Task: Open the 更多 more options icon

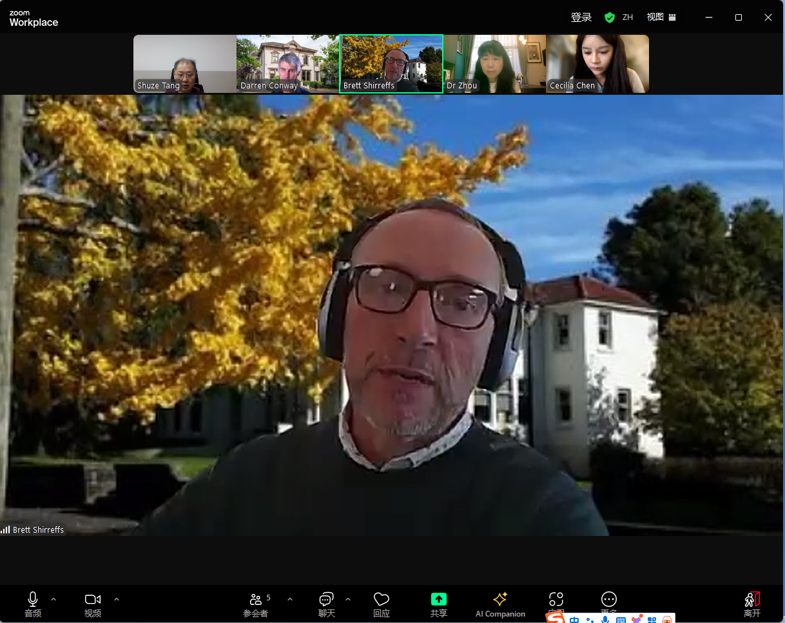Action: point(608,600)
